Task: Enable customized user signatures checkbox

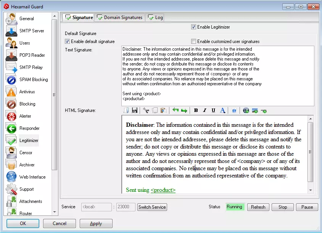Action: [x=194, y=41]
